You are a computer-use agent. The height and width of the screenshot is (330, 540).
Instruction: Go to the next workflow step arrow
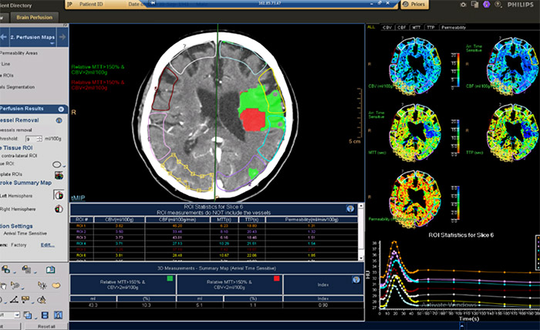(x=62, y=37)
